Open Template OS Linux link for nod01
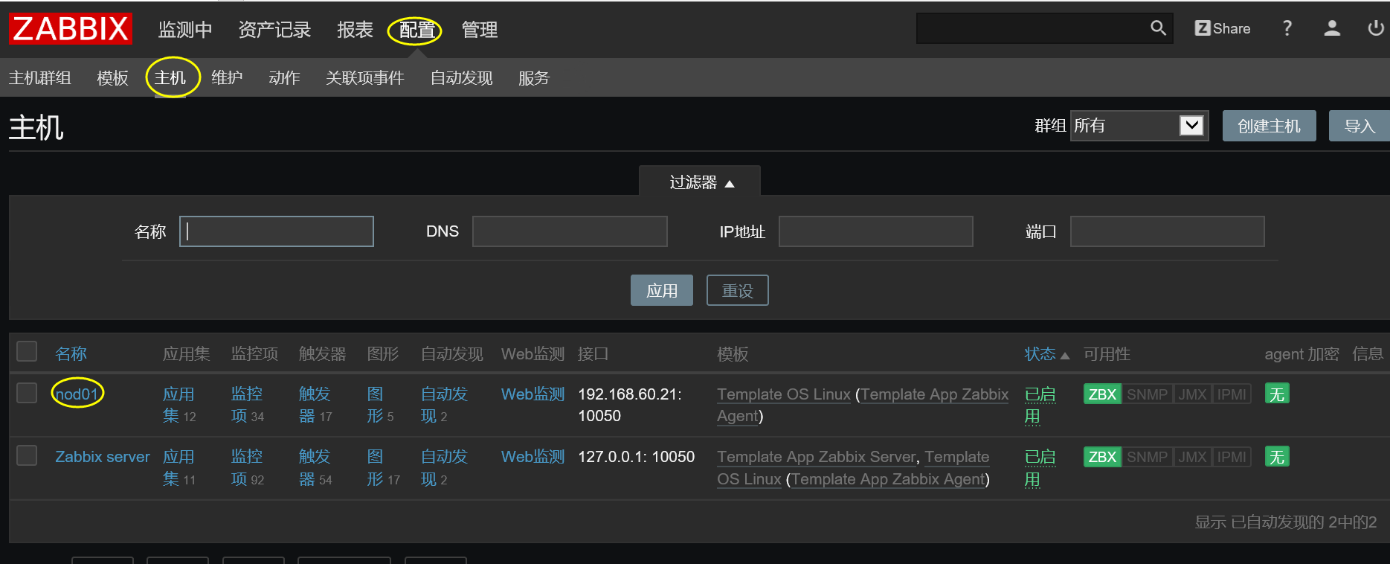 pos(784,394)
